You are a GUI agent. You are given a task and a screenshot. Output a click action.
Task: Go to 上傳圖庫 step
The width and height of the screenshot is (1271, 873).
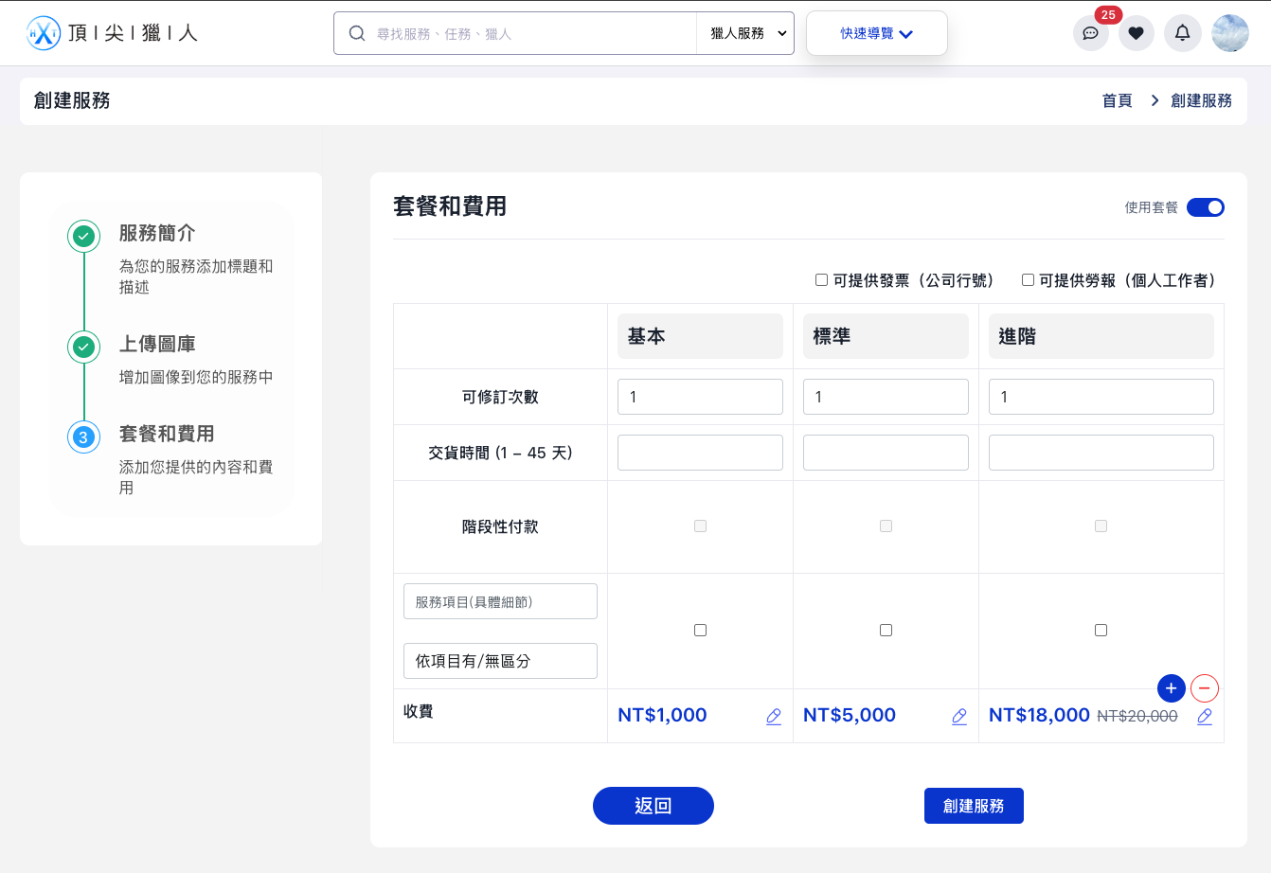(x=157, y=345)
